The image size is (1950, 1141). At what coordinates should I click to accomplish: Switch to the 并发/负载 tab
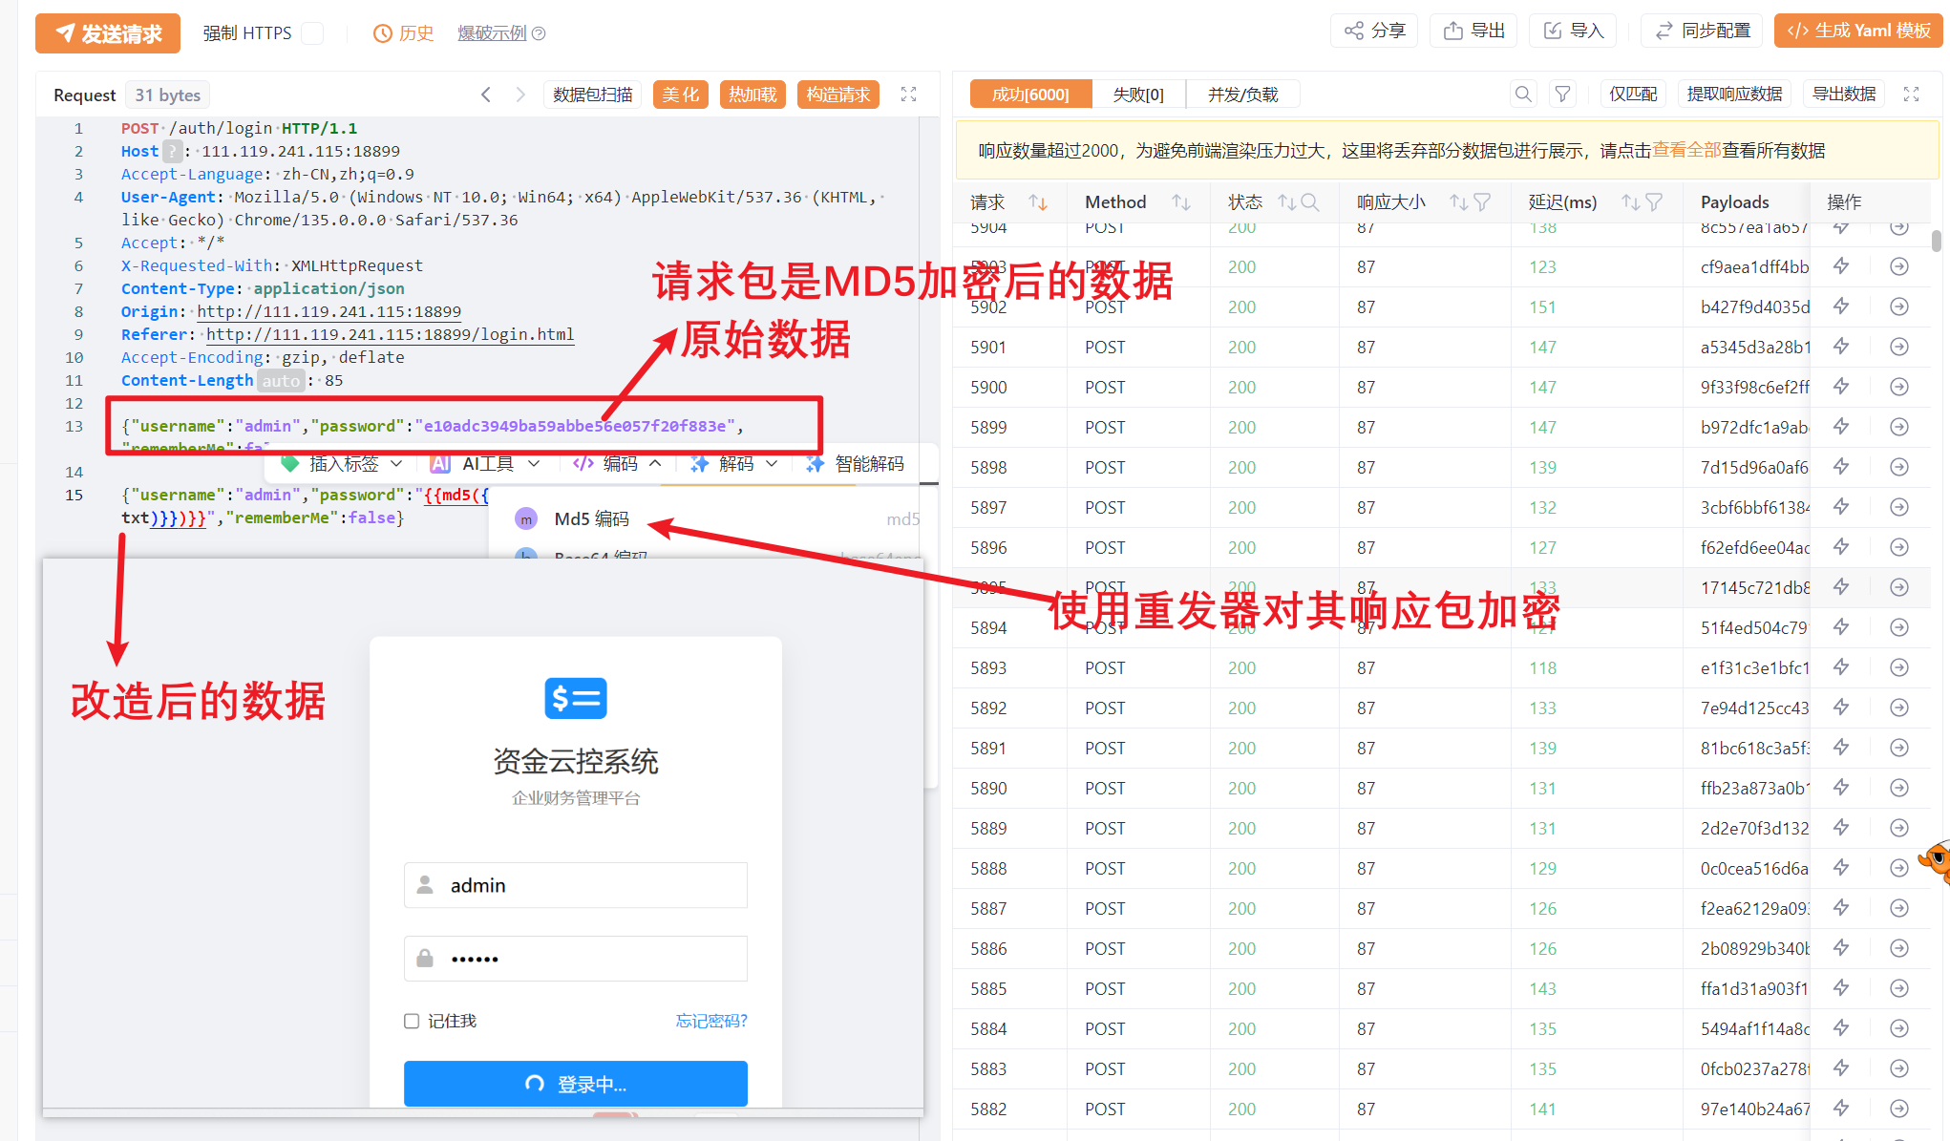[x=1241, y=95]
